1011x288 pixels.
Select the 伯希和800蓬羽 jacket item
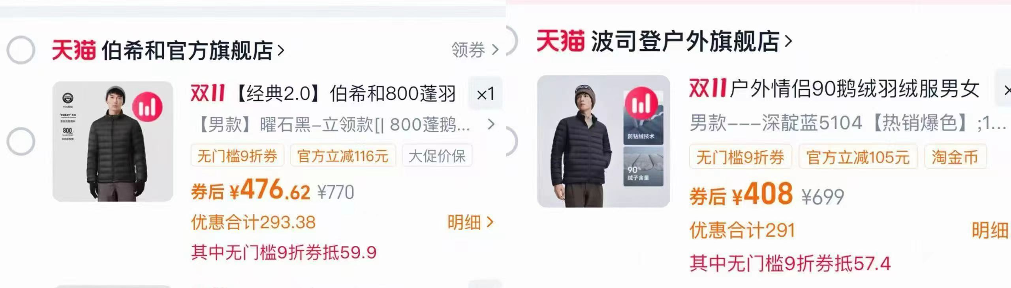(21, 141)
